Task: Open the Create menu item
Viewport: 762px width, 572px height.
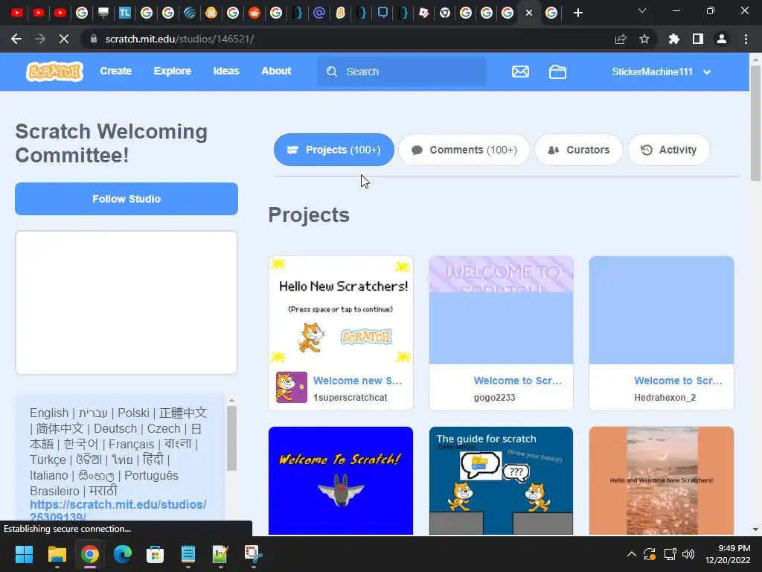Action: coord(115,71)
